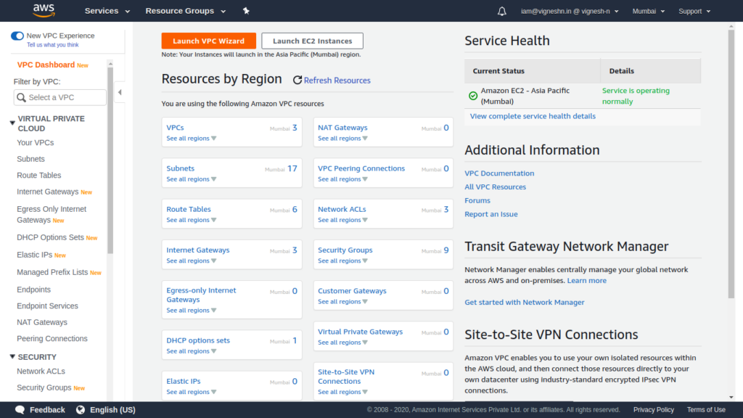Go to Your VPCs in sidebar

[35, 143]
